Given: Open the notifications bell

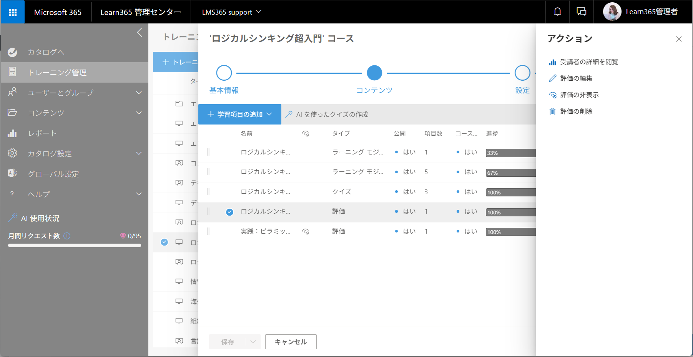Looking at the screenshot, I should (557, 12).
